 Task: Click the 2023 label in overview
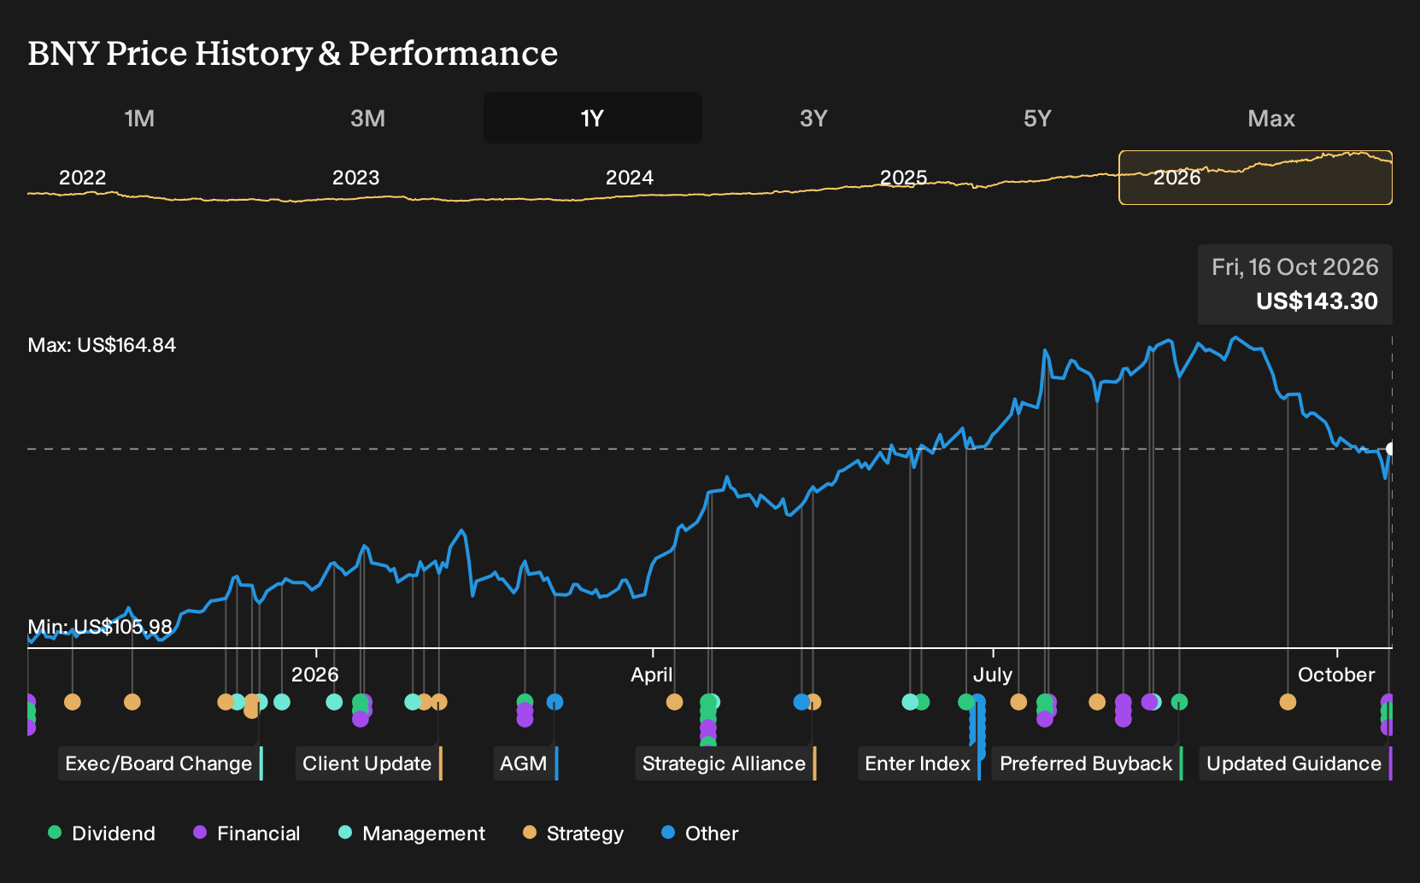point(355,178)
